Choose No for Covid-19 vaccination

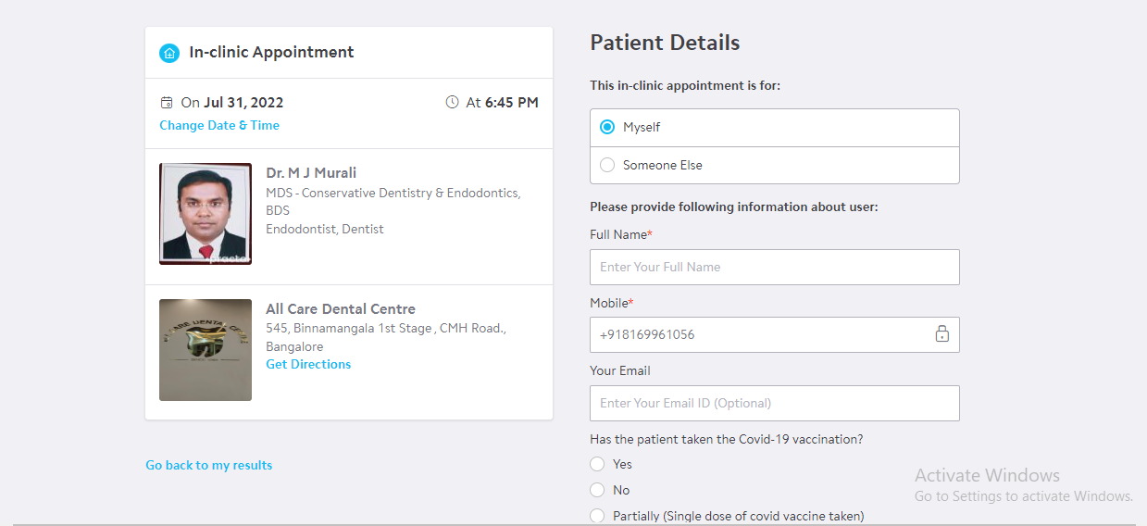(597, 490)
